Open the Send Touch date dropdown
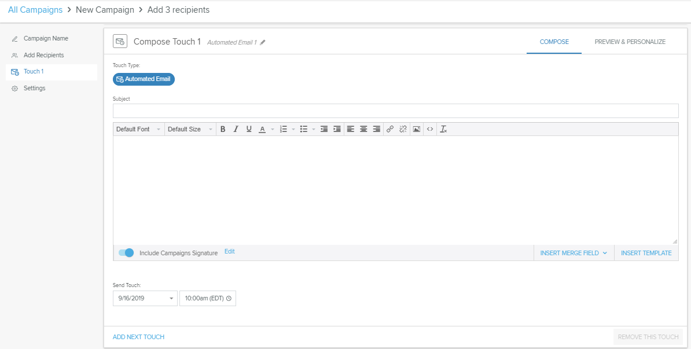Viewport: 691px width, 349px height. [145, 298]
